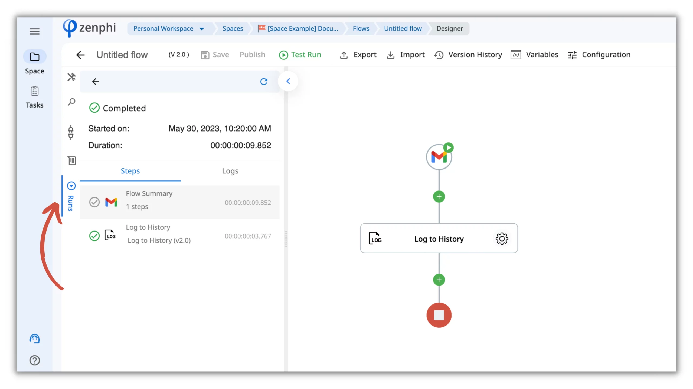Open the hamburger menu icon
The width and height of the screenshot is (693, 389).
point(34,31)
